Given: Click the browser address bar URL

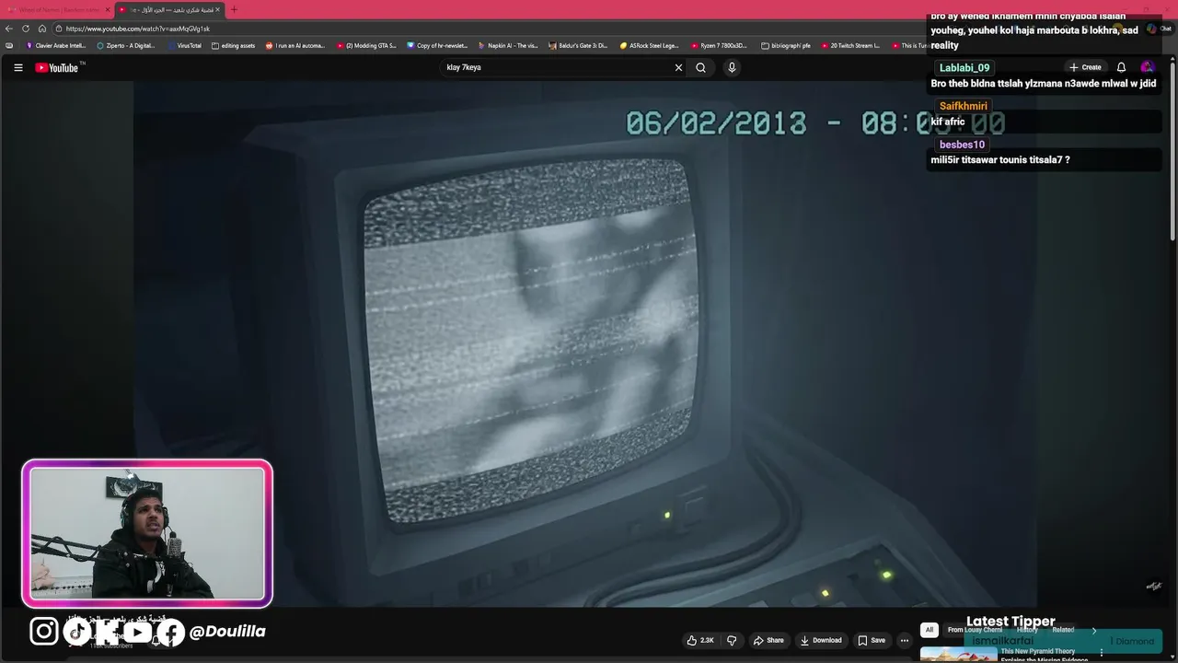Looking at the screenshot, I should 138,29.
